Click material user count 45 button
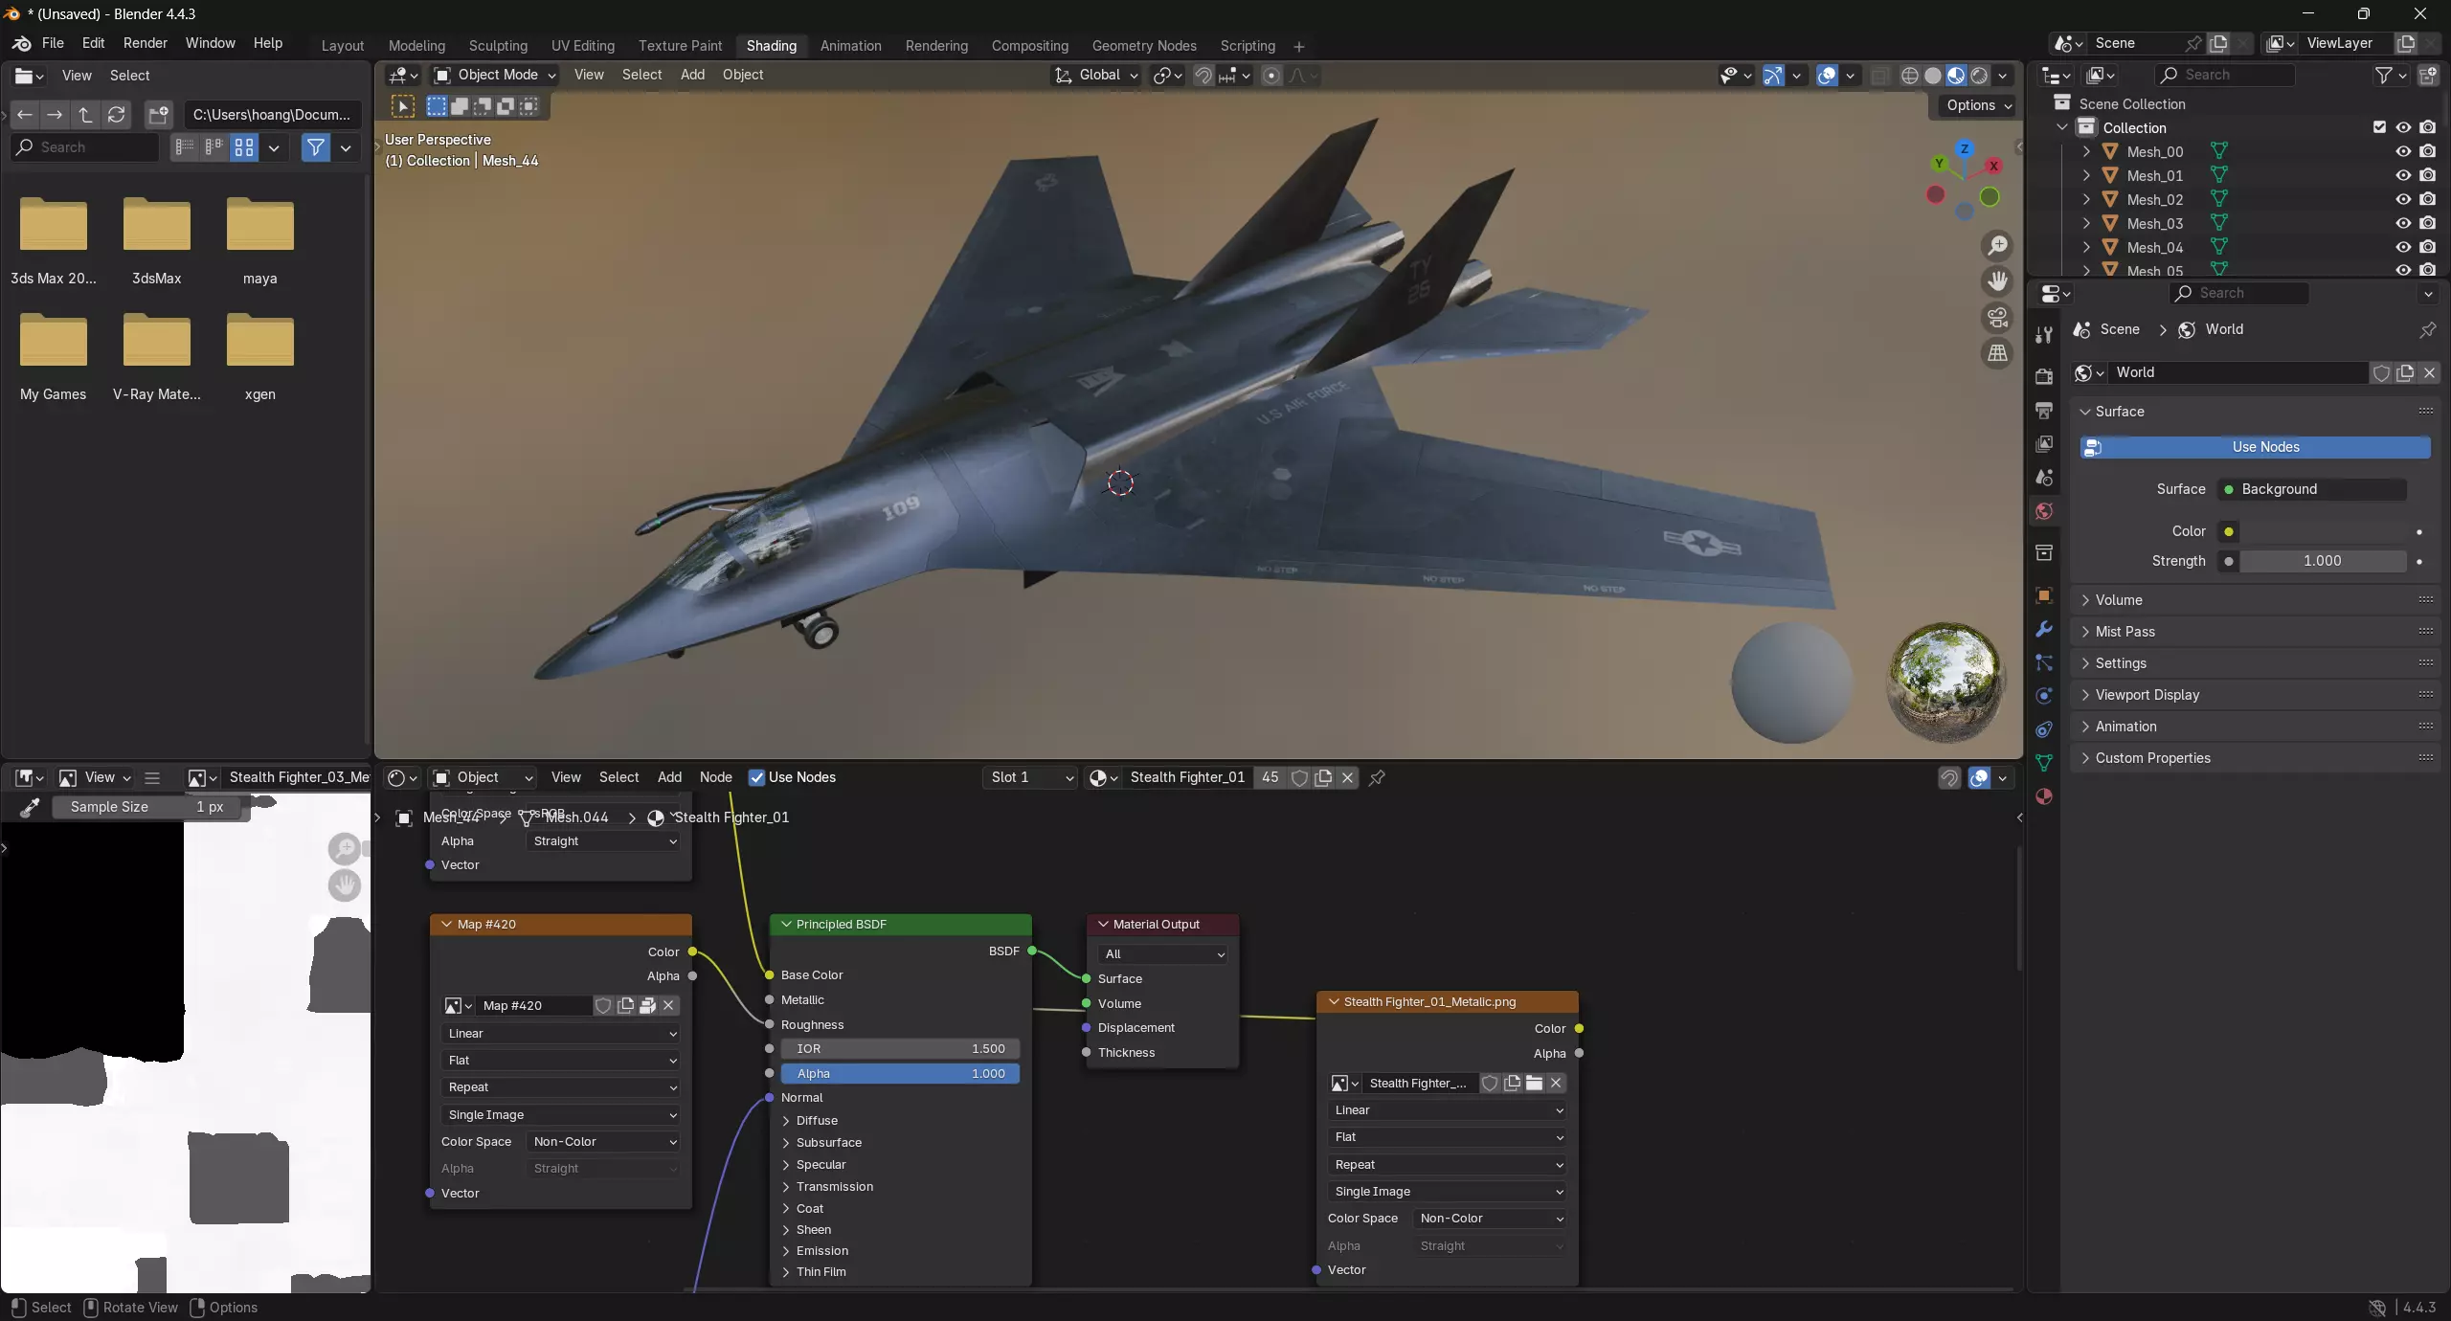 point(1270,777)
